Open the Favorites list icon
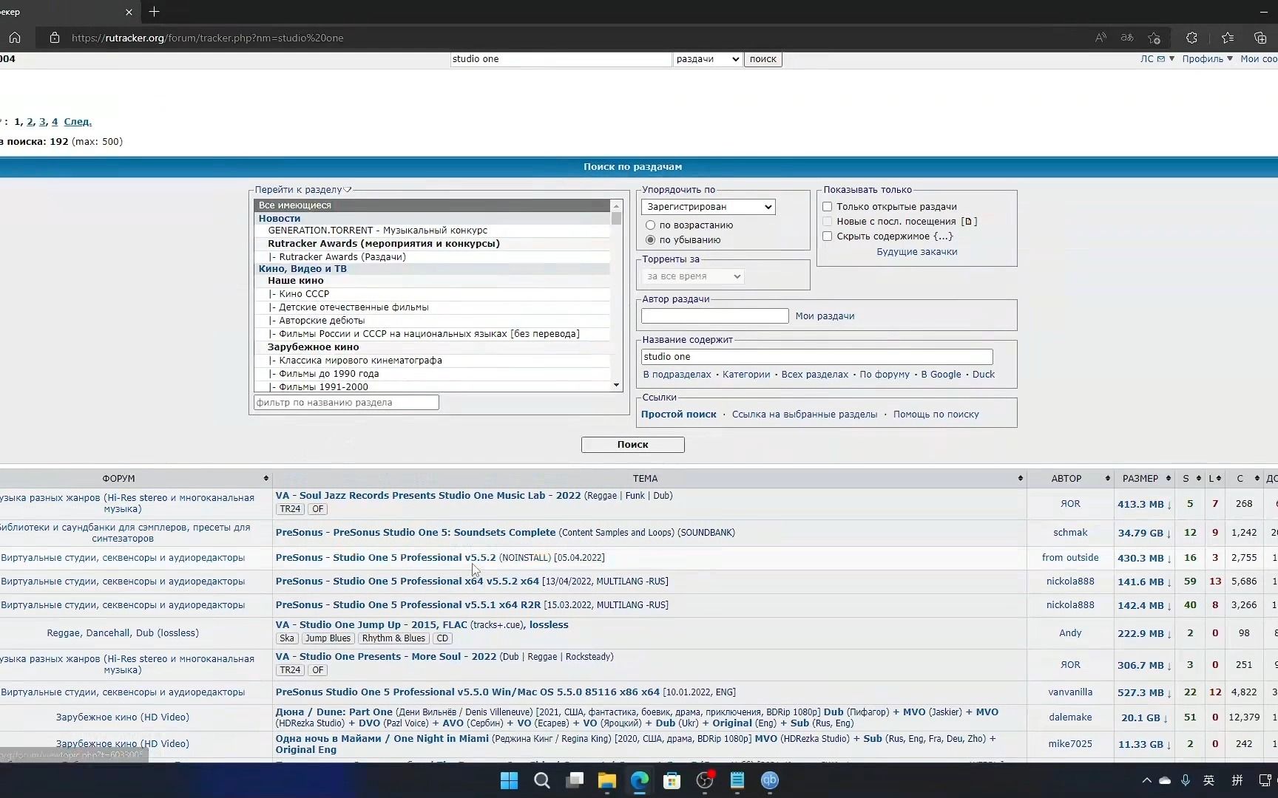This screenshot has width=1278, height=798. [x=1228, y=38]
